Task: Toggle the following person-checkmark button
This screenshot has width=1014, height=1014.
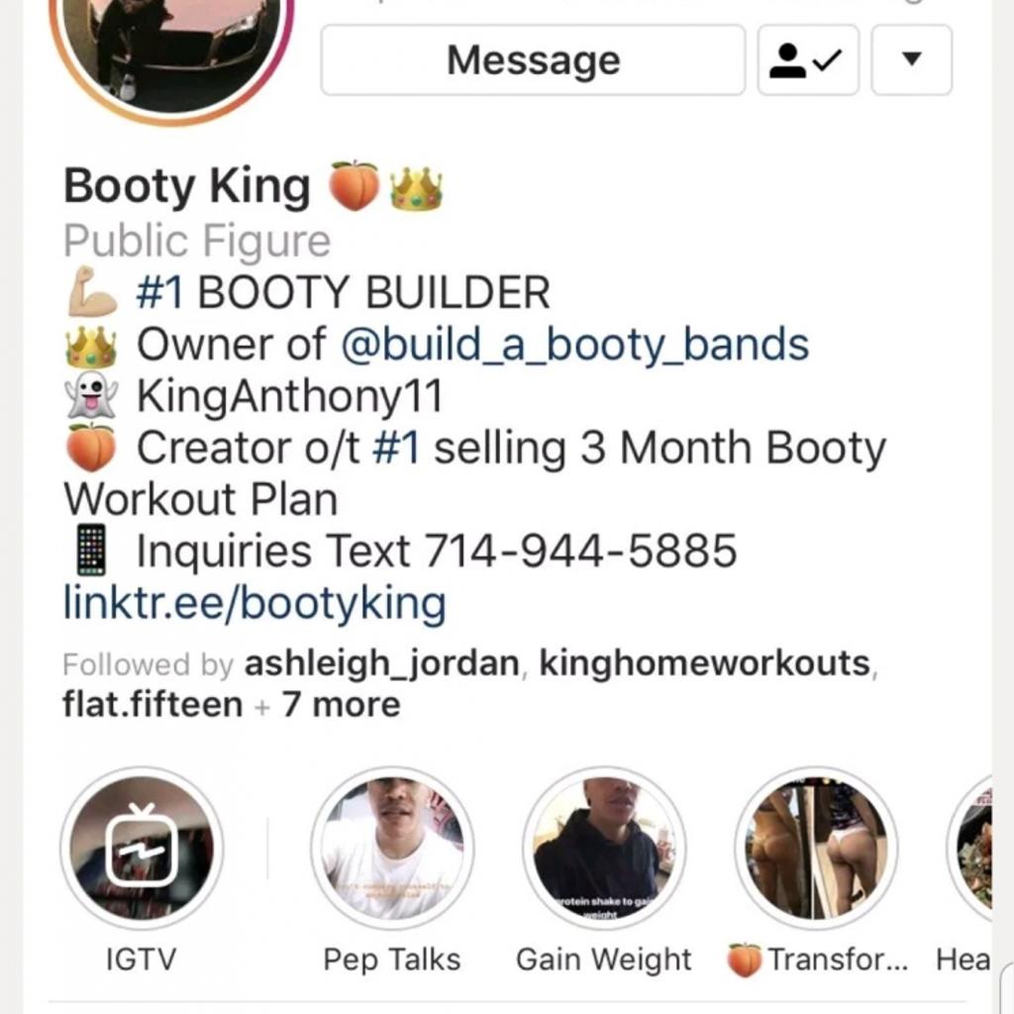Action: click(x=808, y=60)
